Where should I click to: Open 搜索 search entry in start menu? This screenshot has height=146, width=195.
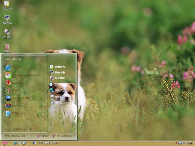[56, 96]
